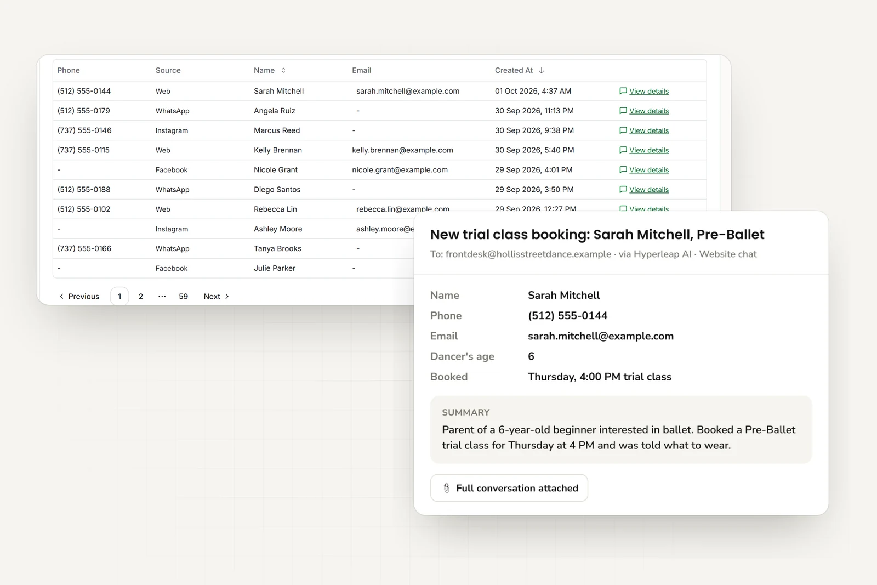Click the email kelly.brennan@example.com in the table
Viewport: 877px width, 585px height.
click(x=402, y=150)
